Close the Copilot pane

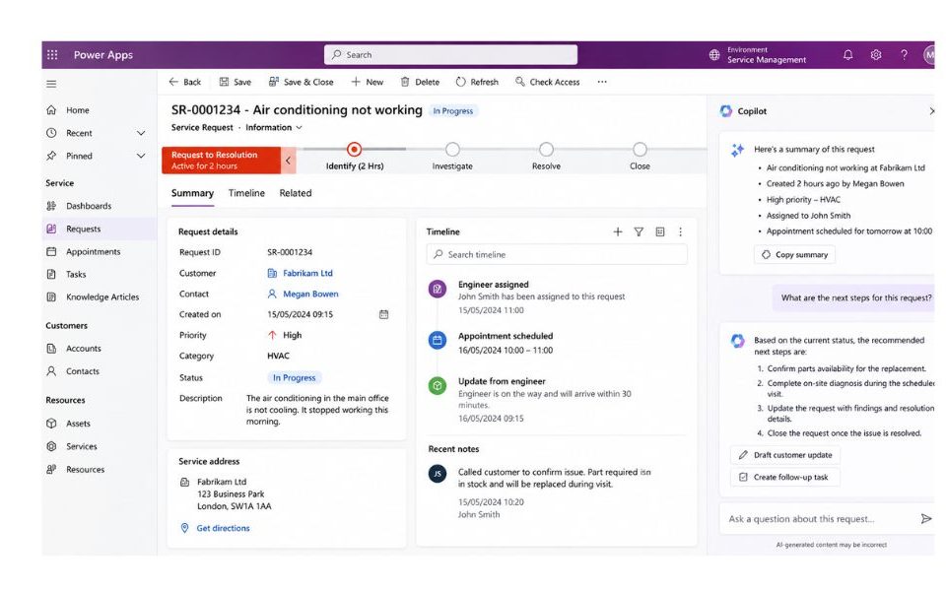[932, 111]
